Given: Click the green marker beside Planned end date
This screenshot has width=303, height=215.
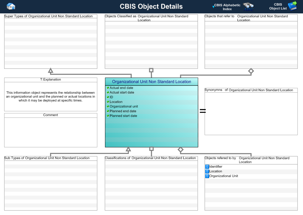Looking at the screenshot, I should pos(108,111).
